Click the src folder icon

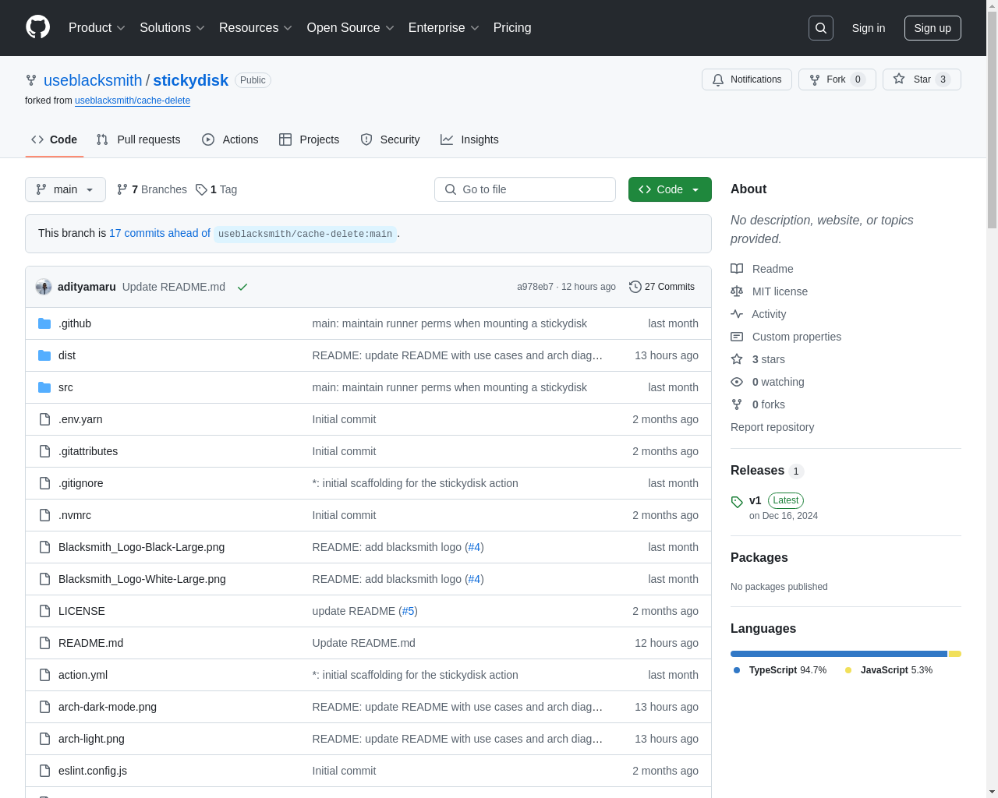tap(44, 387)
